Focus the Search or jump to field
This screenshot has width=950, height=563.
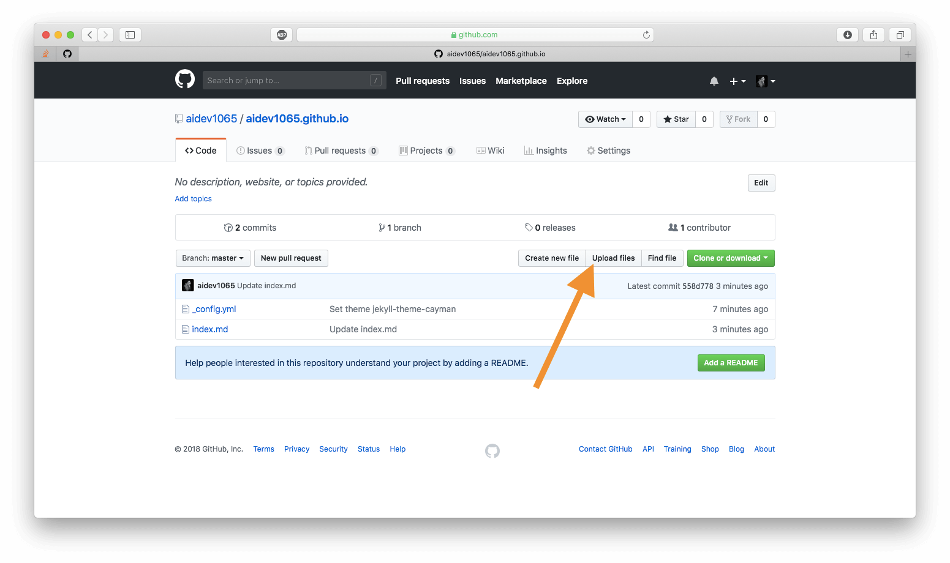287,80
